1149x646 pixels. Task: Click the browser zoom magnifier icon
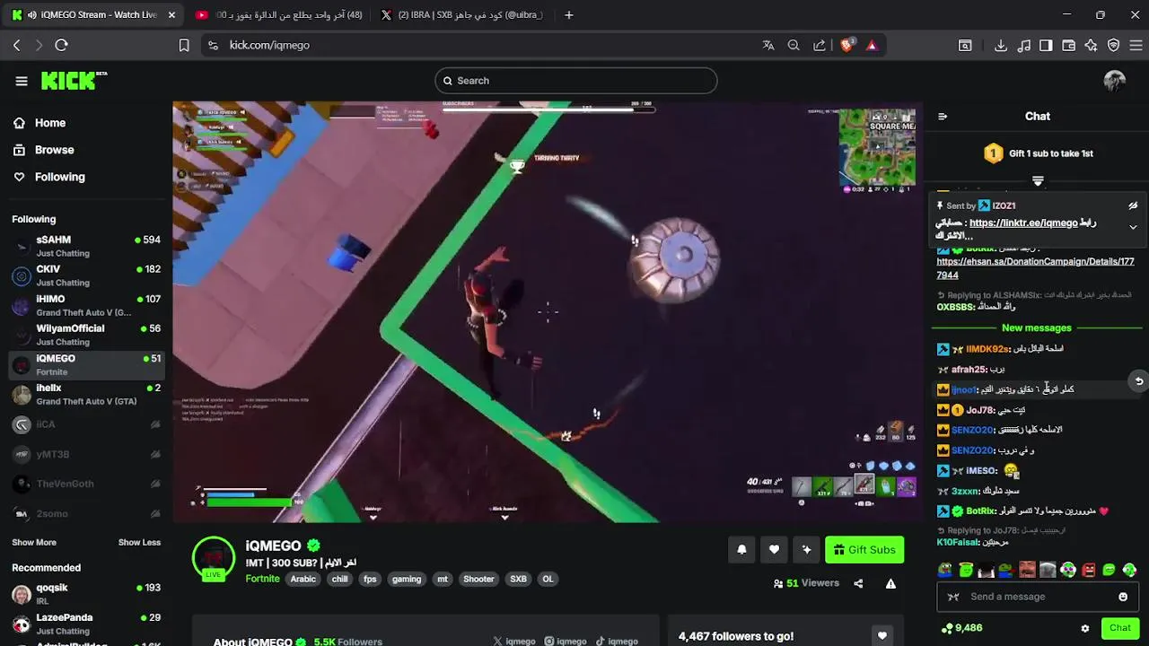point(794,45)
